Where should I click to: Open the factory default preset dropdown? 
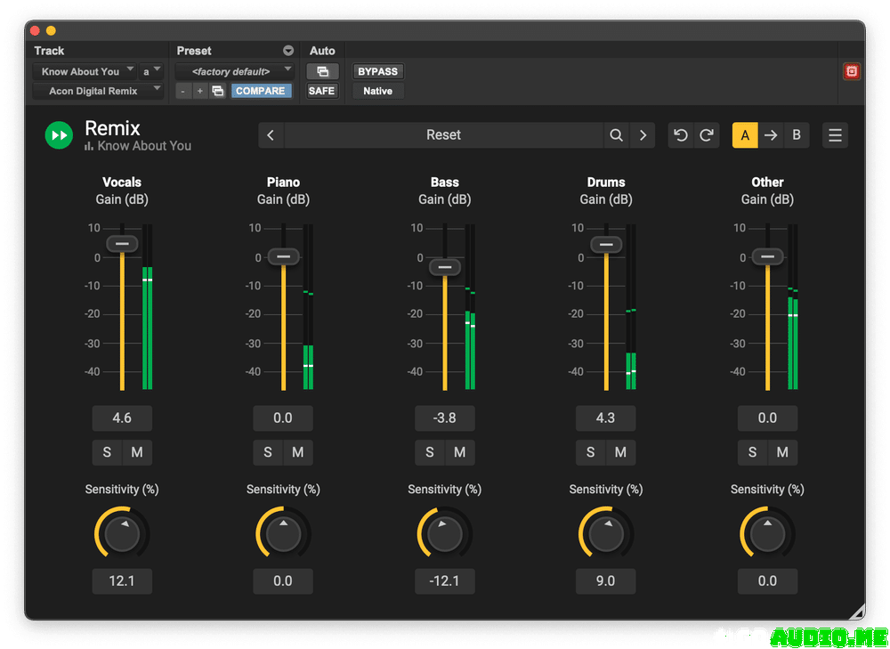tap(234, 71)
